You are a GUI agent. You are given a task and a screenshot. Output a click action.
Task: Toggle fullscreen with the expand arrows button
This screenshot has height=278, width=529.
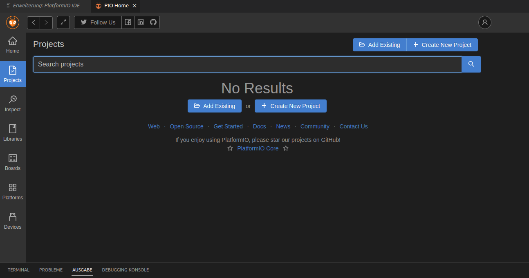pos(63,22)
